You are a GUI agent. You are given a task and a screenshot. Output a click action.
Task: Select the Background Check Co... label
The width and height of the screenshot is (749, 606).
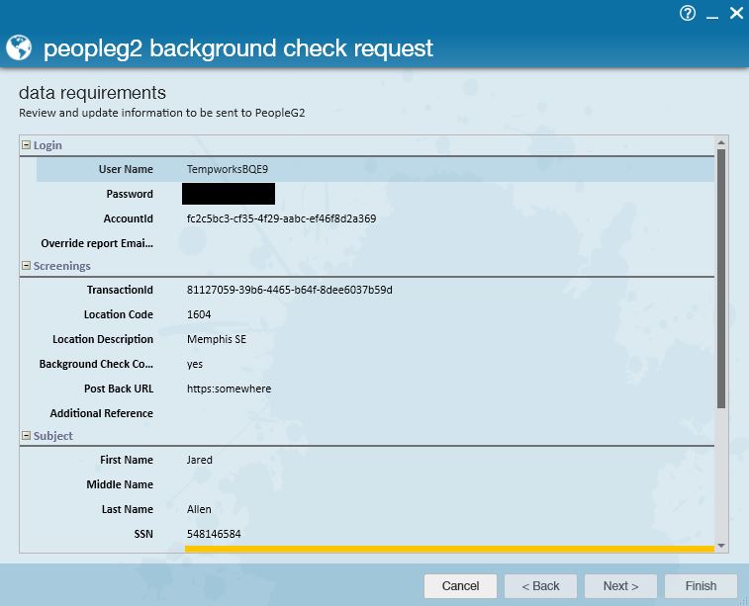[x=96, y=364]
